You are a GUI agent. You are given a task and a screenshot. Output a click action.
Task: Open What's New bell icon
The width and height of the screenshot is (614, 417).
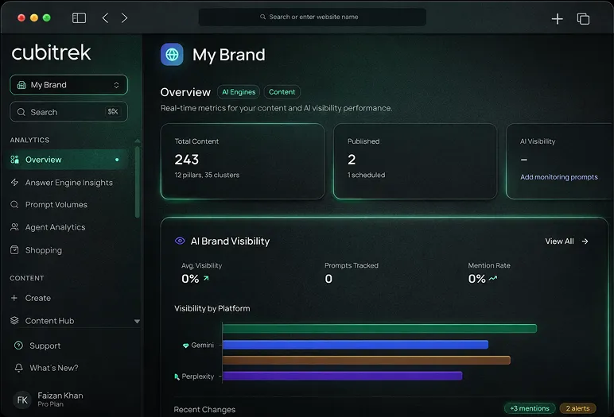19,368
